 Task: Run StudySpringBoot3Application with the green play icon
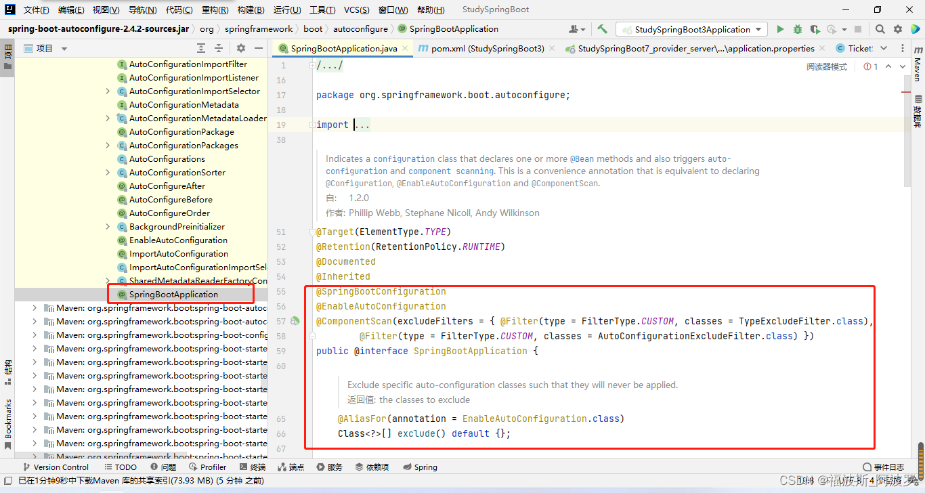pos(780,29)
